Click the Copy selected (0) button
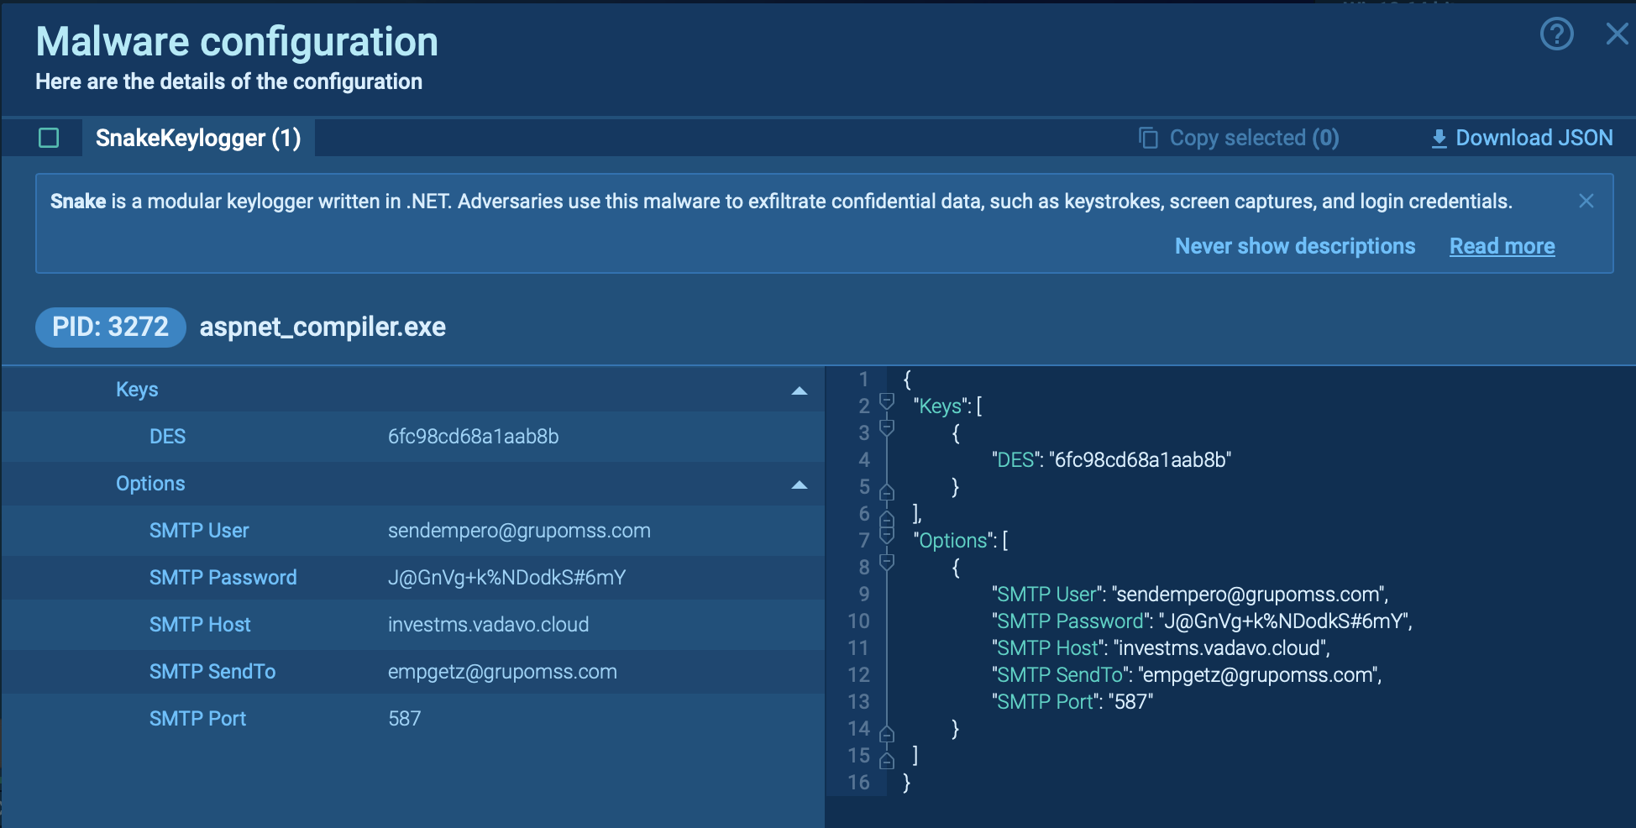Screen dimensions: 1636x828 tap(1252, 137)
